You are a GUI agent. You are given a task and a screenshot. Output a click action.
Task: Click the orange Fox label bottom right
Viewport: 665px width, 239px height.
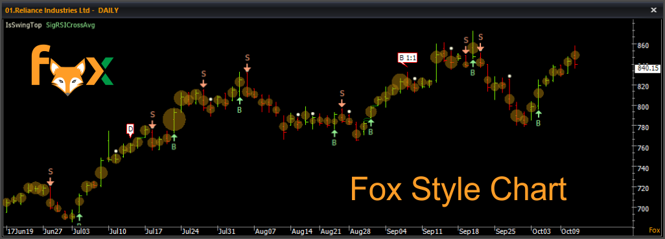[655, 231]
